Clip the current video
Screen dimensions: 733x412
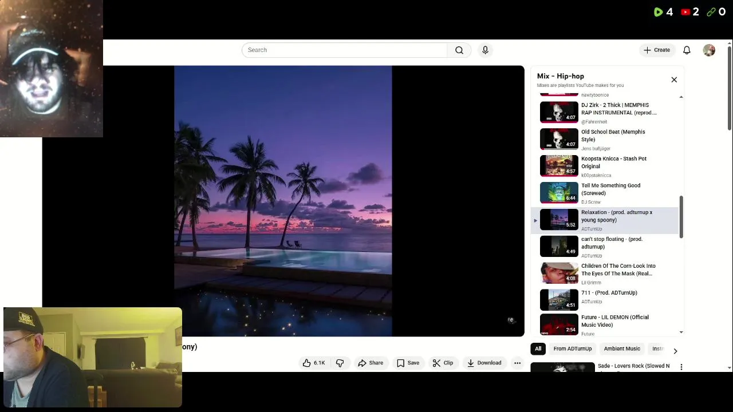443,363
